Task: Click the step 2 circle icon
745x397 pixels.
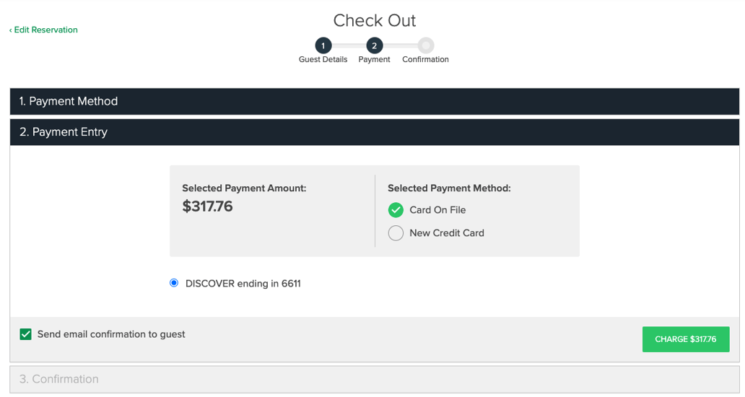Action: click(x=374, y=45)
